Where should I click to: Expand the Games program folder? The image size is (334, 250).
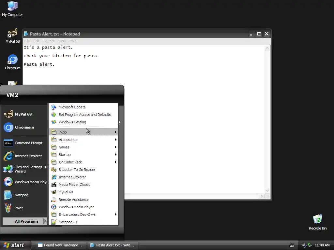click(x=83, y=147)
